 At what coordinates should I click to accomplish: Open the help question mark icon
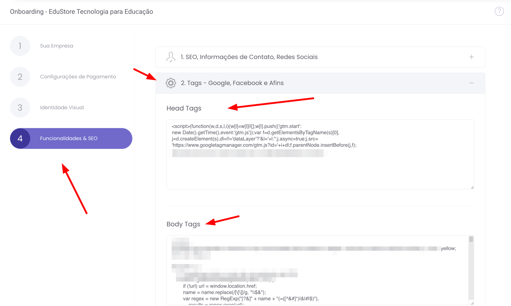pyautogui.click(x=499, y=12)
